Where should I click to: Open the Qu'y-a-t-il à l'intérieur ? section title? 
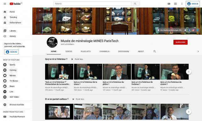pyautogui.click(x=56, y=59)
